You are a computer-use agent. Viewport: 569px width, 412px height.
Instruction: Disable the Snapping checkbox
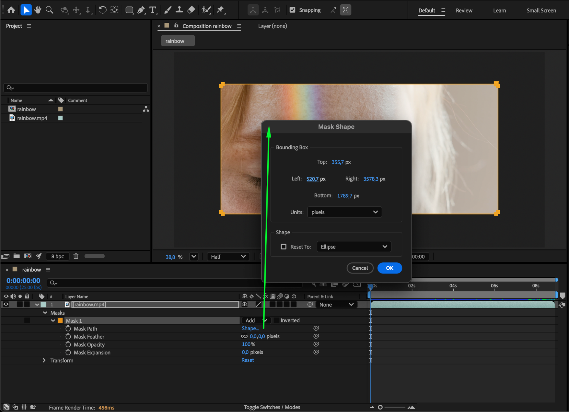click(x=292, y=10)
